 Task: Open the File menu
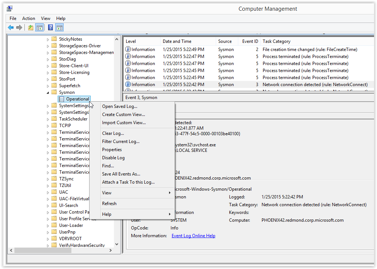click(x=13, y=18)
